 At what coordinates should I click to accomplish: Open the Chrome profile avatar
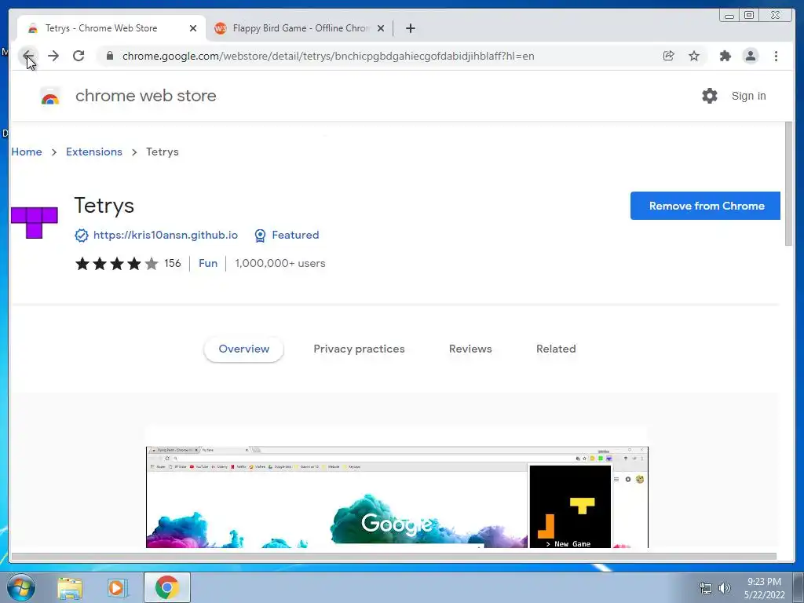click(750, 56)
